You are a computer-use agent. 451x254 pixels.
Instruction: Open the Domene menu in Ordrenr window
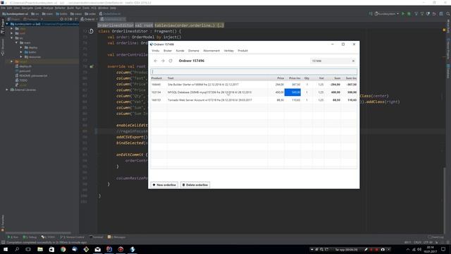pos(194,51)
